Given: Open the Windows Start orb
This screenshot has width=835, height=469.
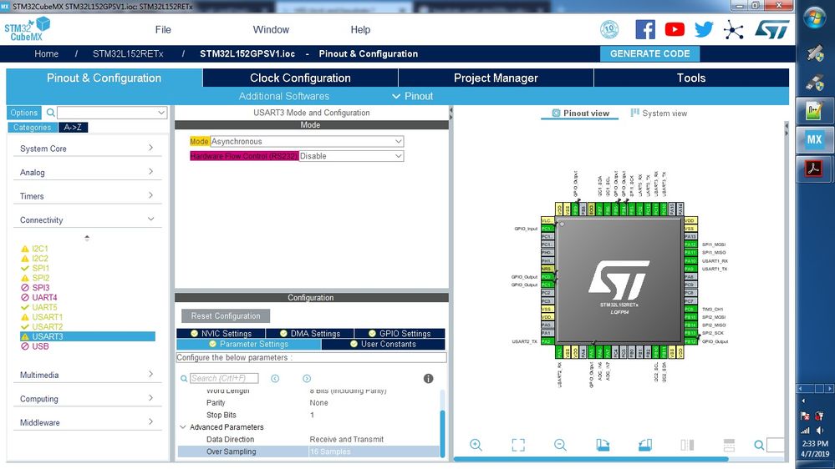Looking at the screenshot, I should (x=815, y=18).
